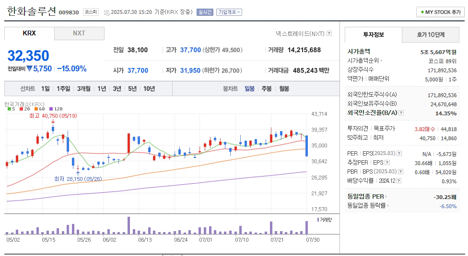Show 3개월 line chart
Image resolution: width=468 pixels, height=256 pixels.
pyautogui.click(x=83, y=89)
